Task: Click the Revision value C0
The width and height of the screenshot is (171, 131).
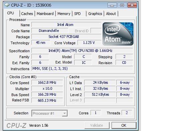Action: coord(124,63)
